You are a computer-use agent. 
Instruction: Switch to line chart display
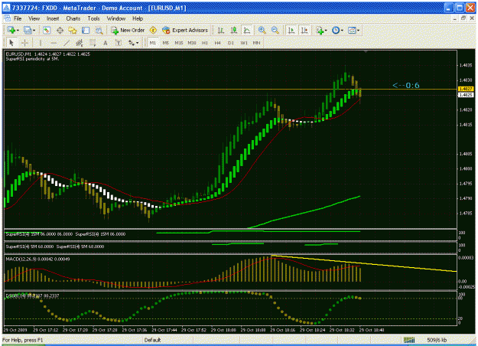coord(247,30)
